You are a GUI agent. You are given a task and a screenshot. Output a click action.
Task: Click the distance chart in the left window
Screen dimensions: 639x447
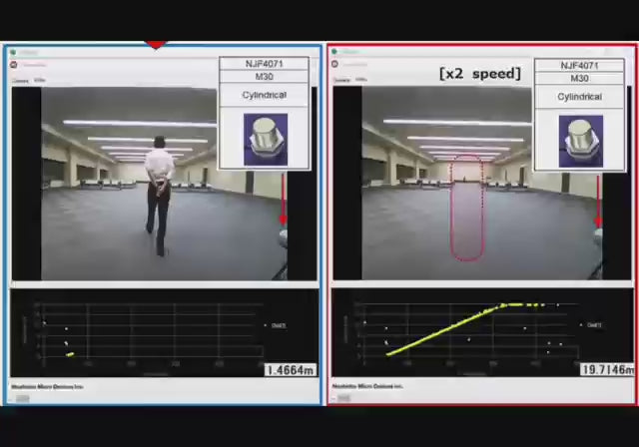click(164, 333)
